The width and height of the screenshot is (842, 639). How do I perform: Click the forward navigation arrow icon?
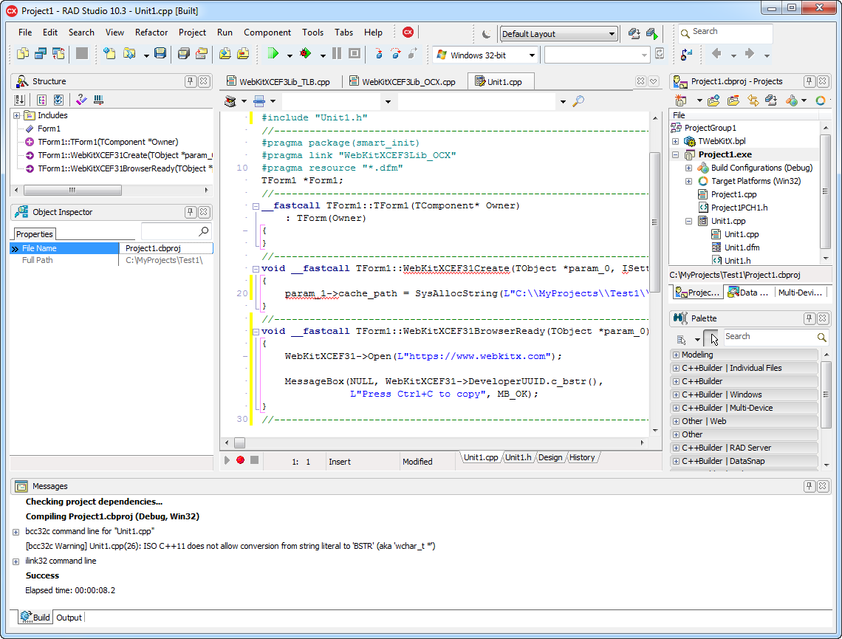tap(750, 53)
